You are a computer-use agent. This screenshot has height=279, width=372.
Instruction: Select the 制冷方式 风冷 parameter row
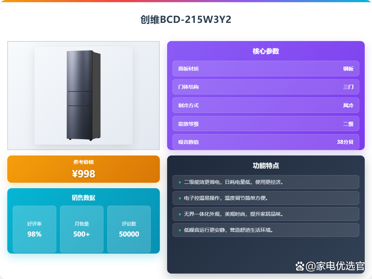click(266, 105)
